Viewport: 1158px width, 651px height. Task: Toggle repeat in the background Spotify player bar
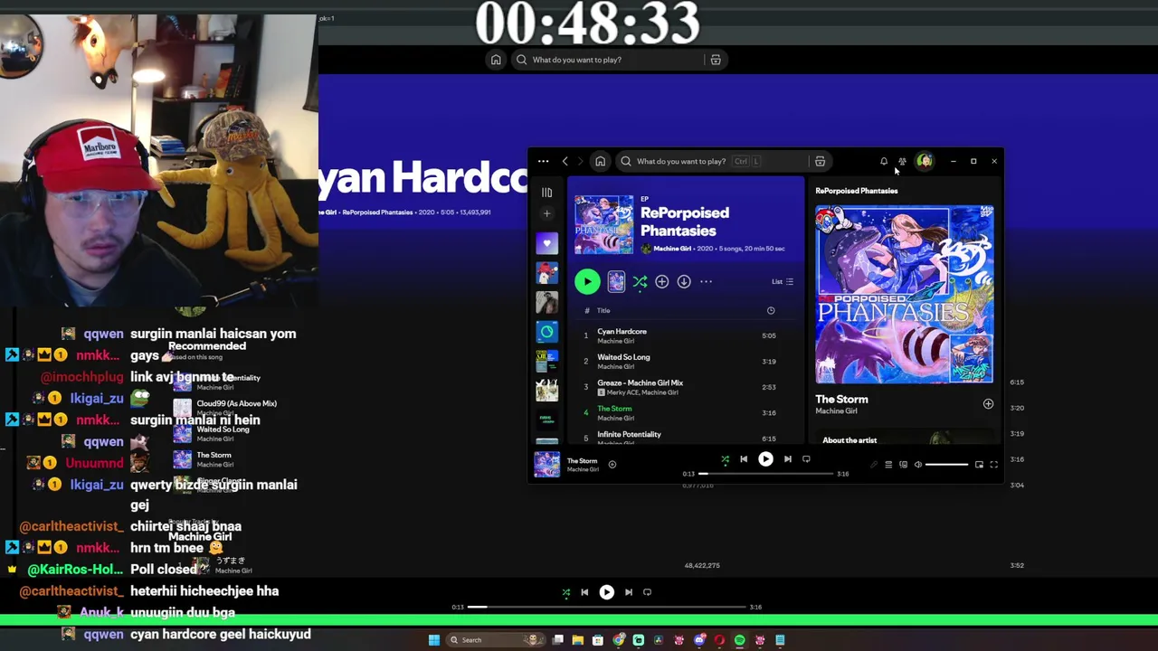[647, 593]
